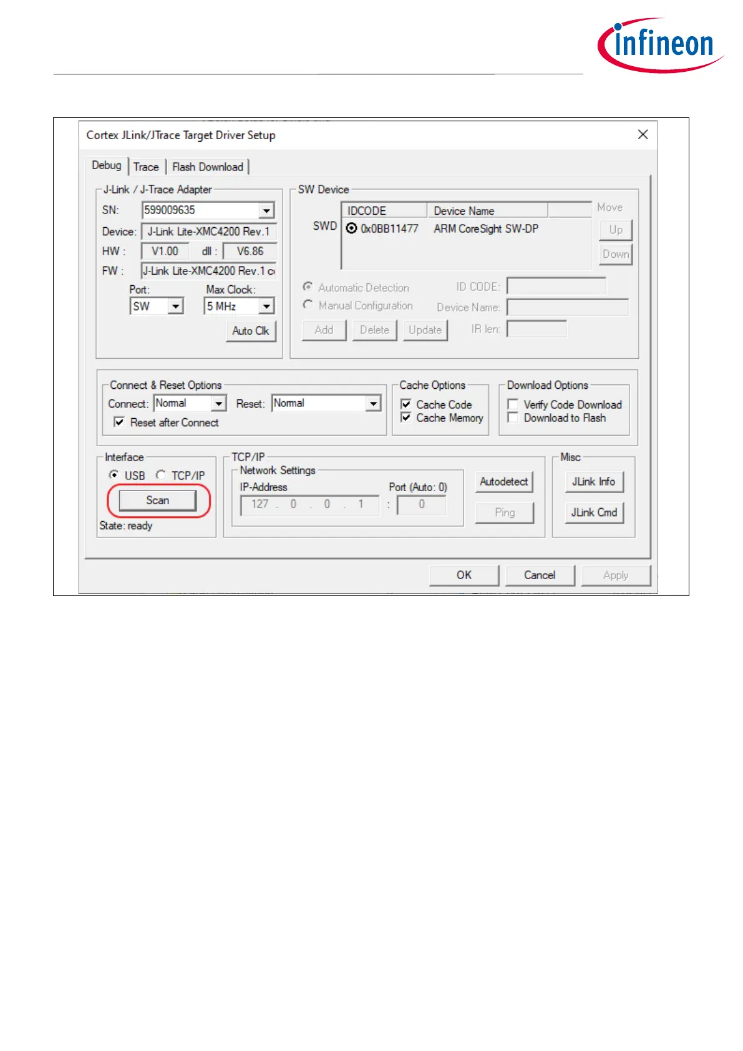The image size is (743, 1051).
Task: Choose Manual Configuration option
Action: pyautogui.click(x=308, y=305)
